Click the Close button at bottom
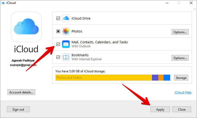The image size is (197, 118). (x=182, y=109)
